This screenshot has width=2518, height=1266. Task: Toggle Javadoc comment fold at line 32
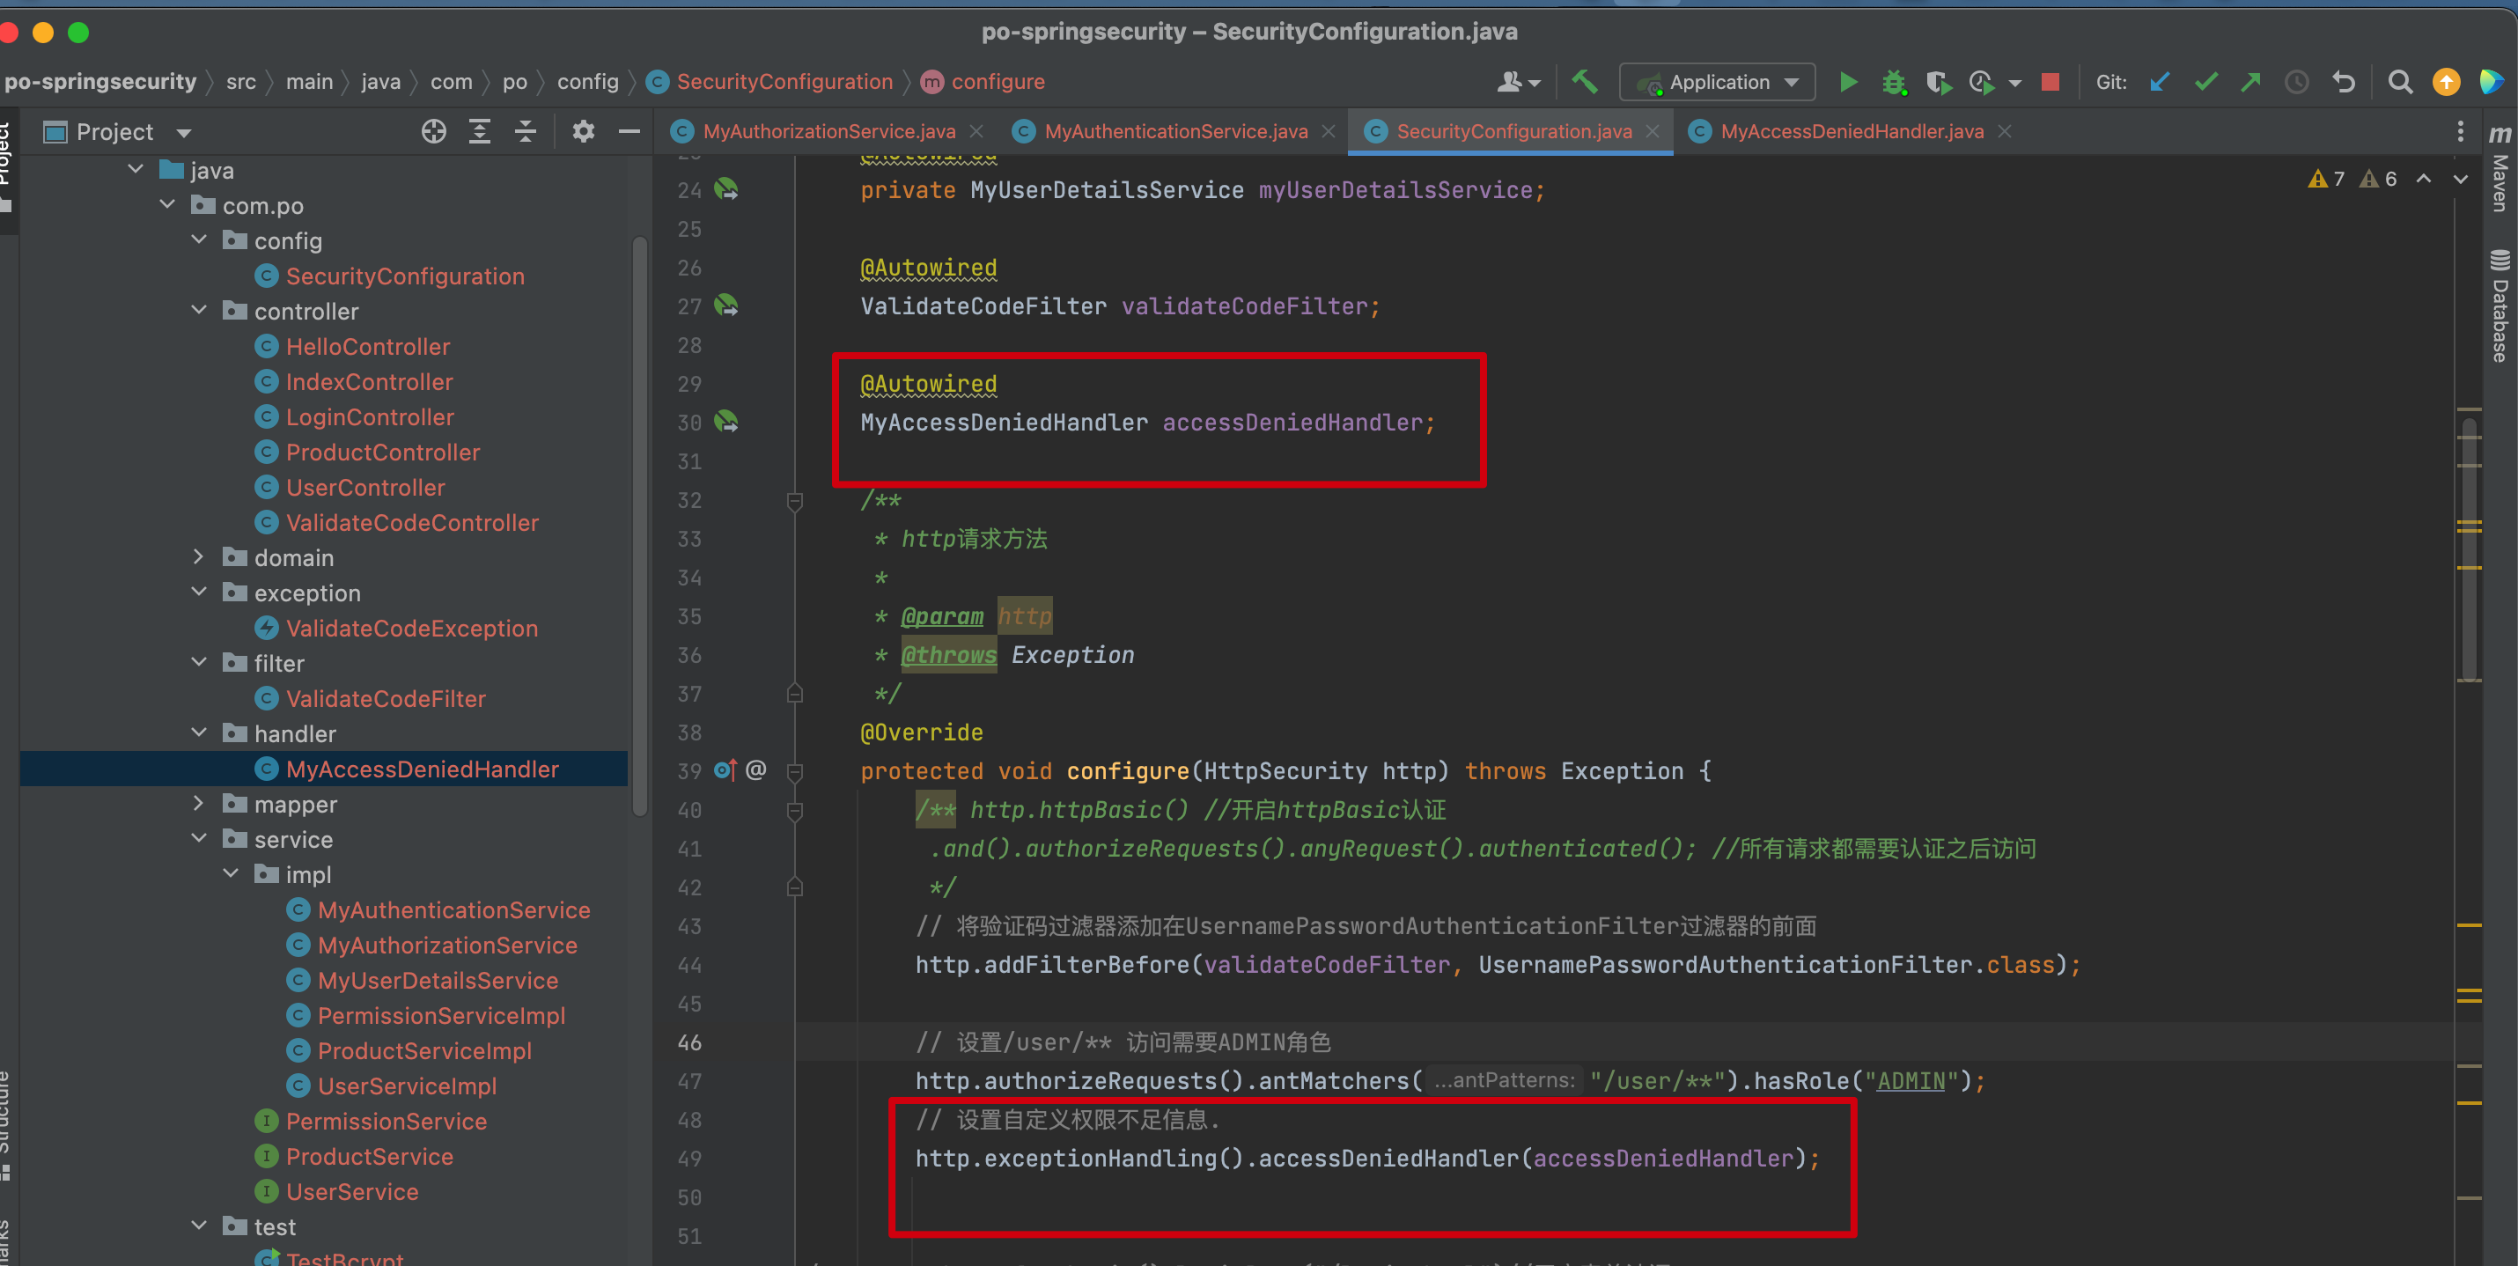point(795,502)
